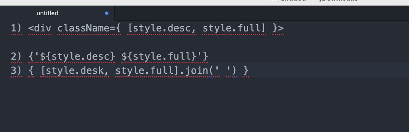
Task: Click the opening brace after '3)'
Action: coord(31,70)
